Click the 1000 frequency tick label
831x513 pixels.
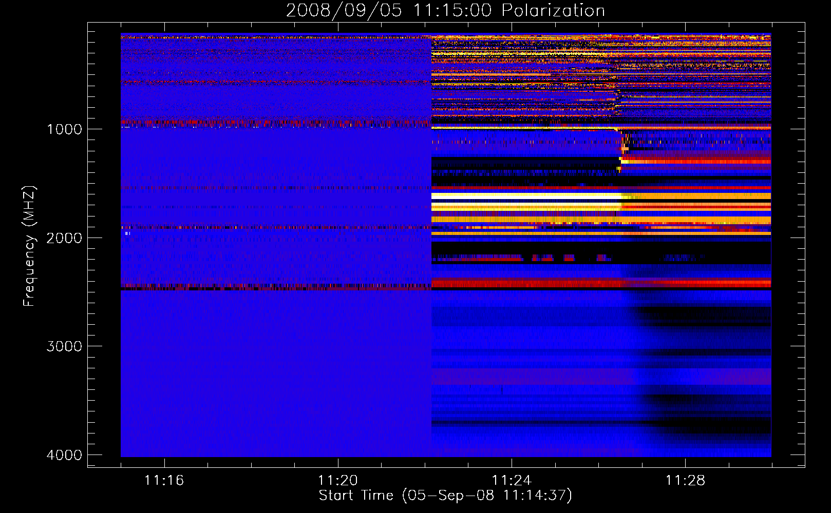click(x=64, y=129)
